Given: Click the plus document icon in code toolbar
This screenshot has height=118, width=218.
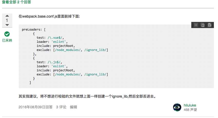Looking at the screenshot, I should (210, 25).
